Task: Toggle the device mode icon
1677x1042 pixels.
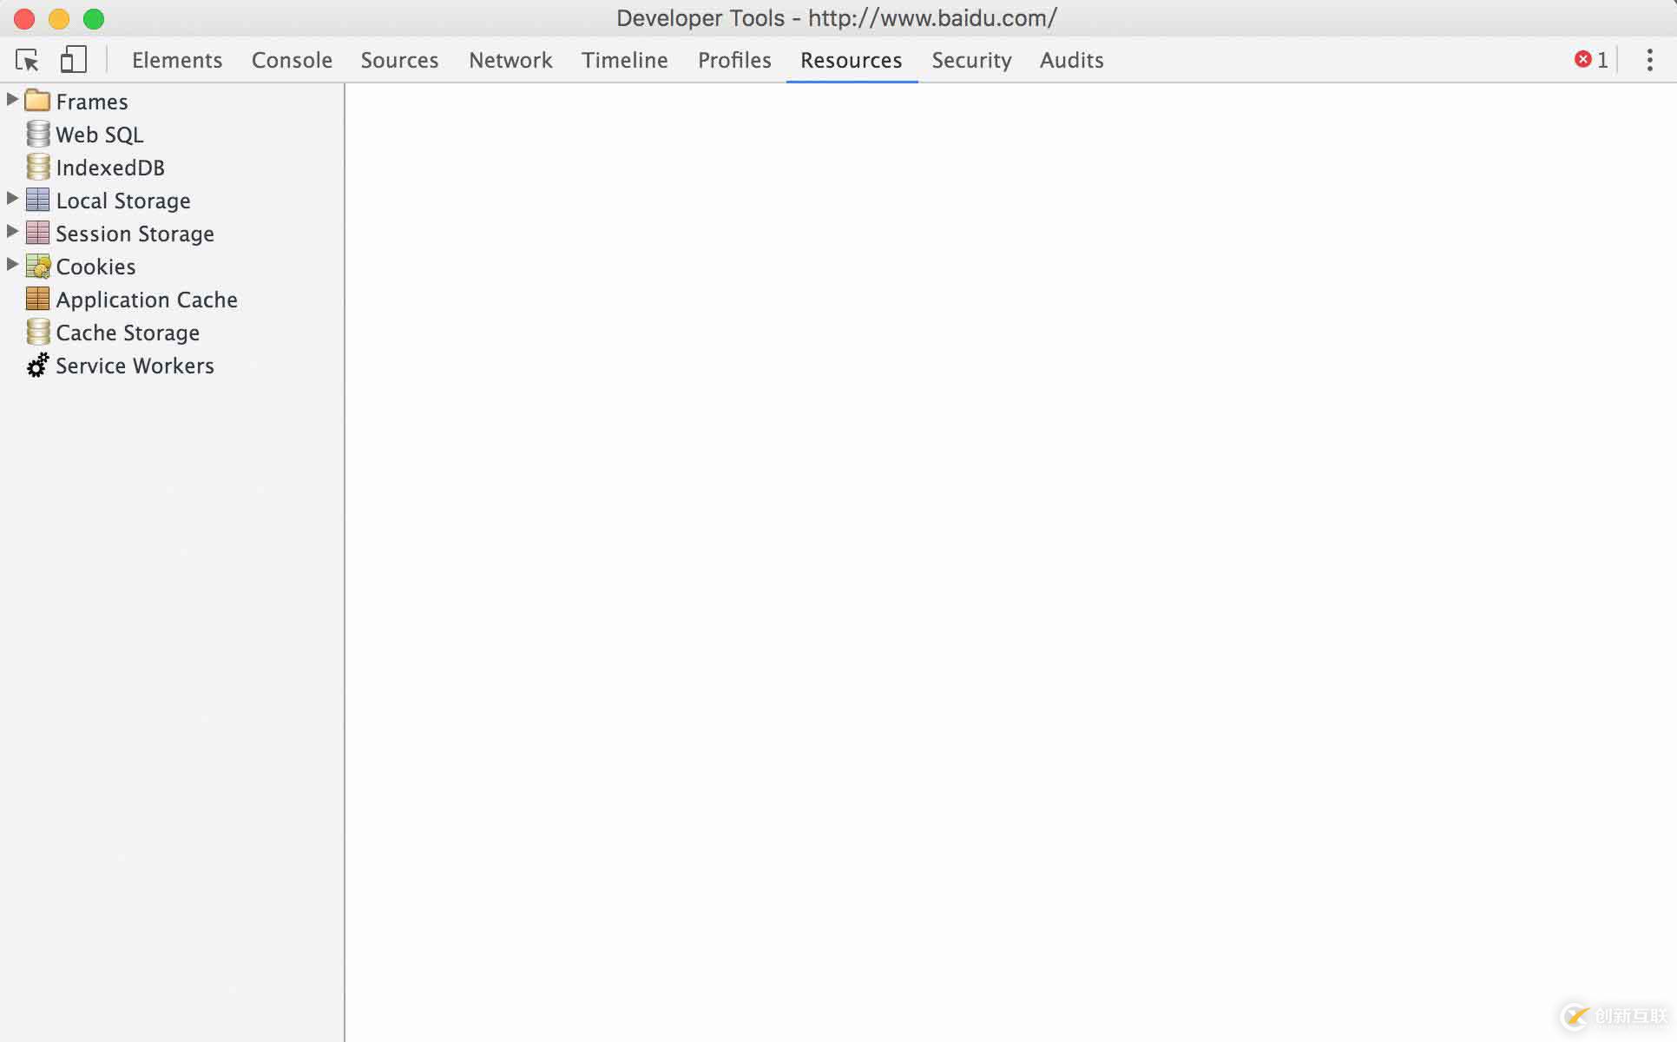Action: click(73, 60)
